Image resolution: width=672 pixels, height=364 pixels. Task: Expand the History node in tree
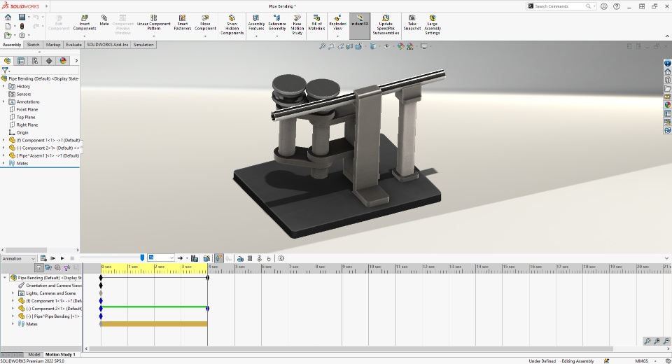tap(3, 86)
